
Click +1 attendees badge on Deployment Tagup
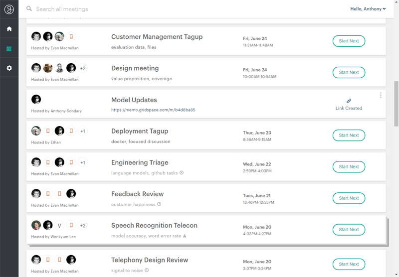[x=83, y=131]
